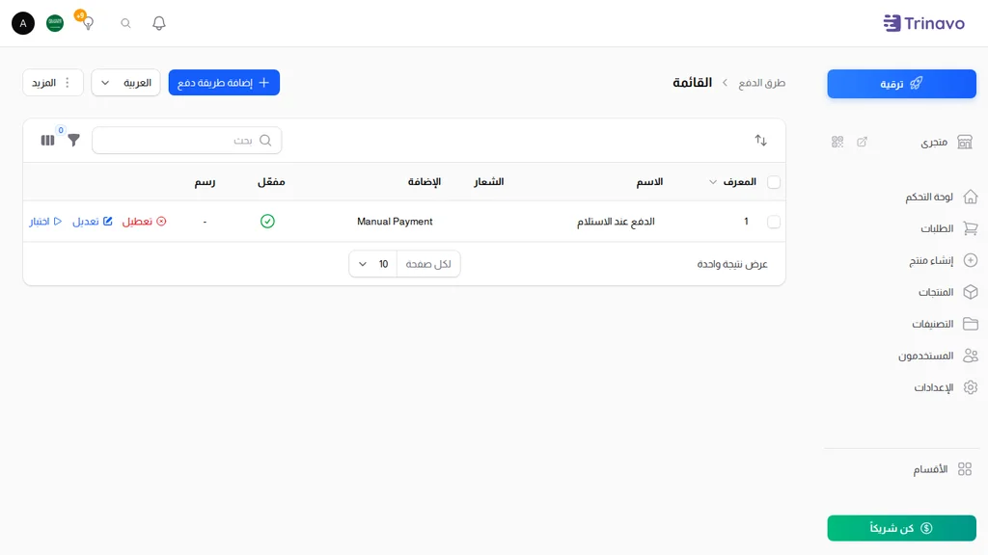988x555 pixels.
Task: Focus the بحث search field
Action: [186, 141]
